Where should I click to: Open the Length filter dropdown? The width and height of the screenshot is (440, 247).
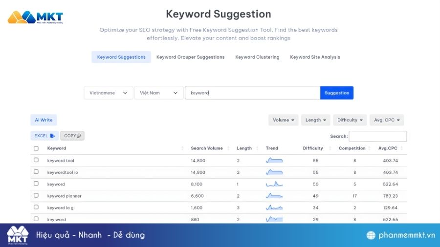316,120
